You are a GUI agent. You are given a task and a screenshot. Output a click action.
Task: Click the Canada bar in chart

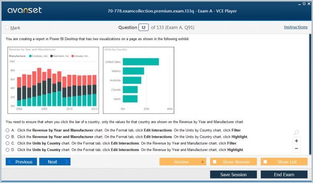click(130, 89)
